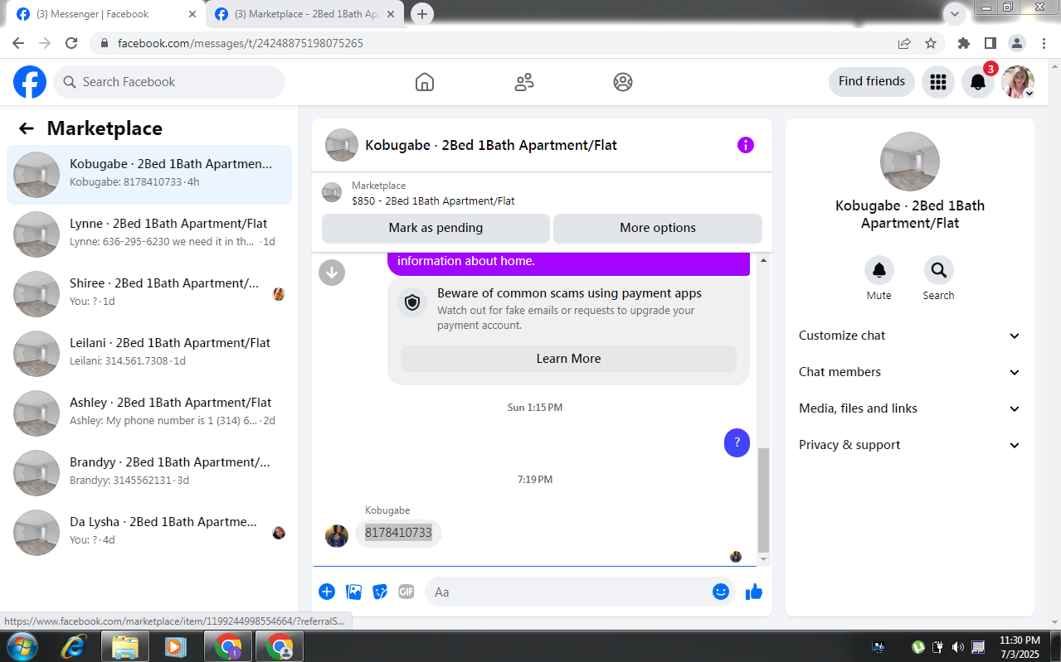This screenshot has width=1061, height=662.
Task: Switch to the Marketplace 2Bed 1Bath tab
Action: [304, 14]
